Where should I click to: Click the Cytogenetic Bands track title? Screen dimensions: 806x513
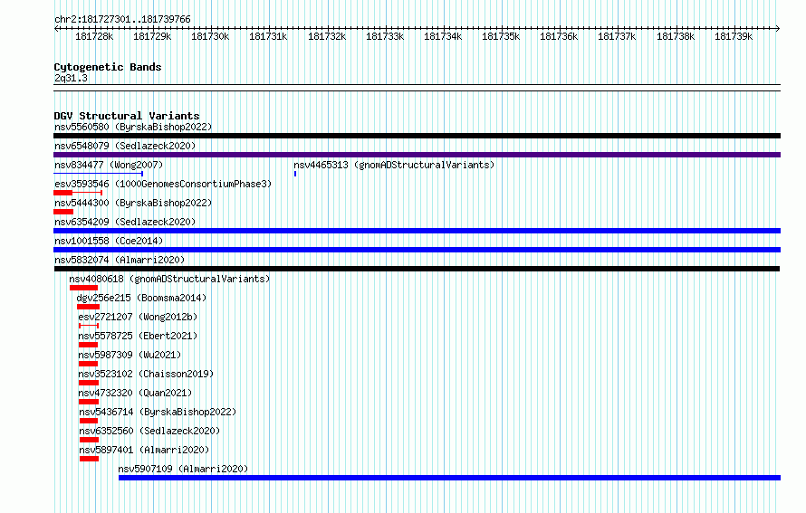(x=108, y=67)
